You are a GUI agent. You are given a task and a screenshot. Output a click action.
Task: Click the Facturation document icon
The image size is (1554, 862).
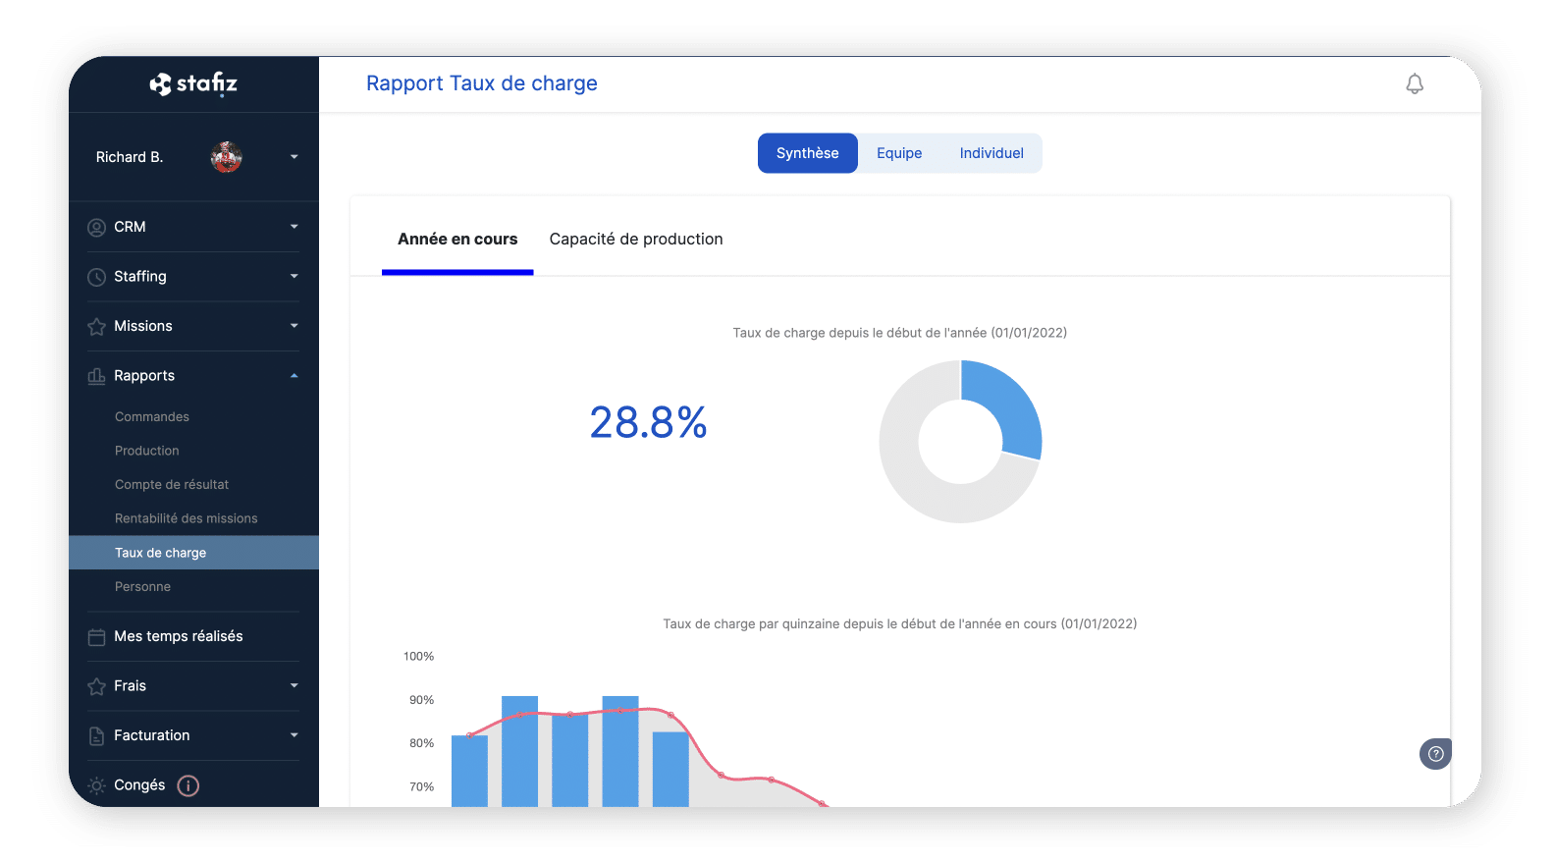[x=96, y=736]
